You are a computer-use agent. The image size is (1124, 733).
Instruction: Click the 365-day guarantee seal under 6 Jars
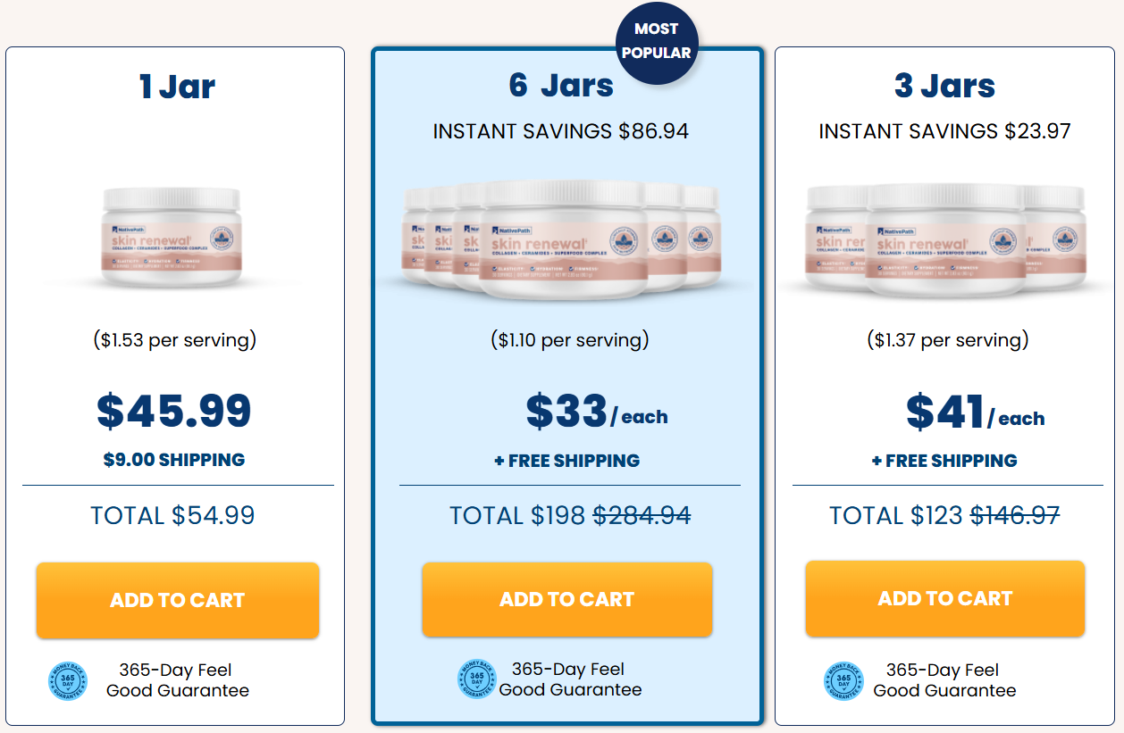[477, 679]
